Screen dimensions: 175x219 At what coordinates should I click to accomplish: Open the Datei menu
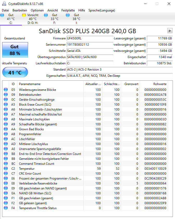tap(5, 10)
